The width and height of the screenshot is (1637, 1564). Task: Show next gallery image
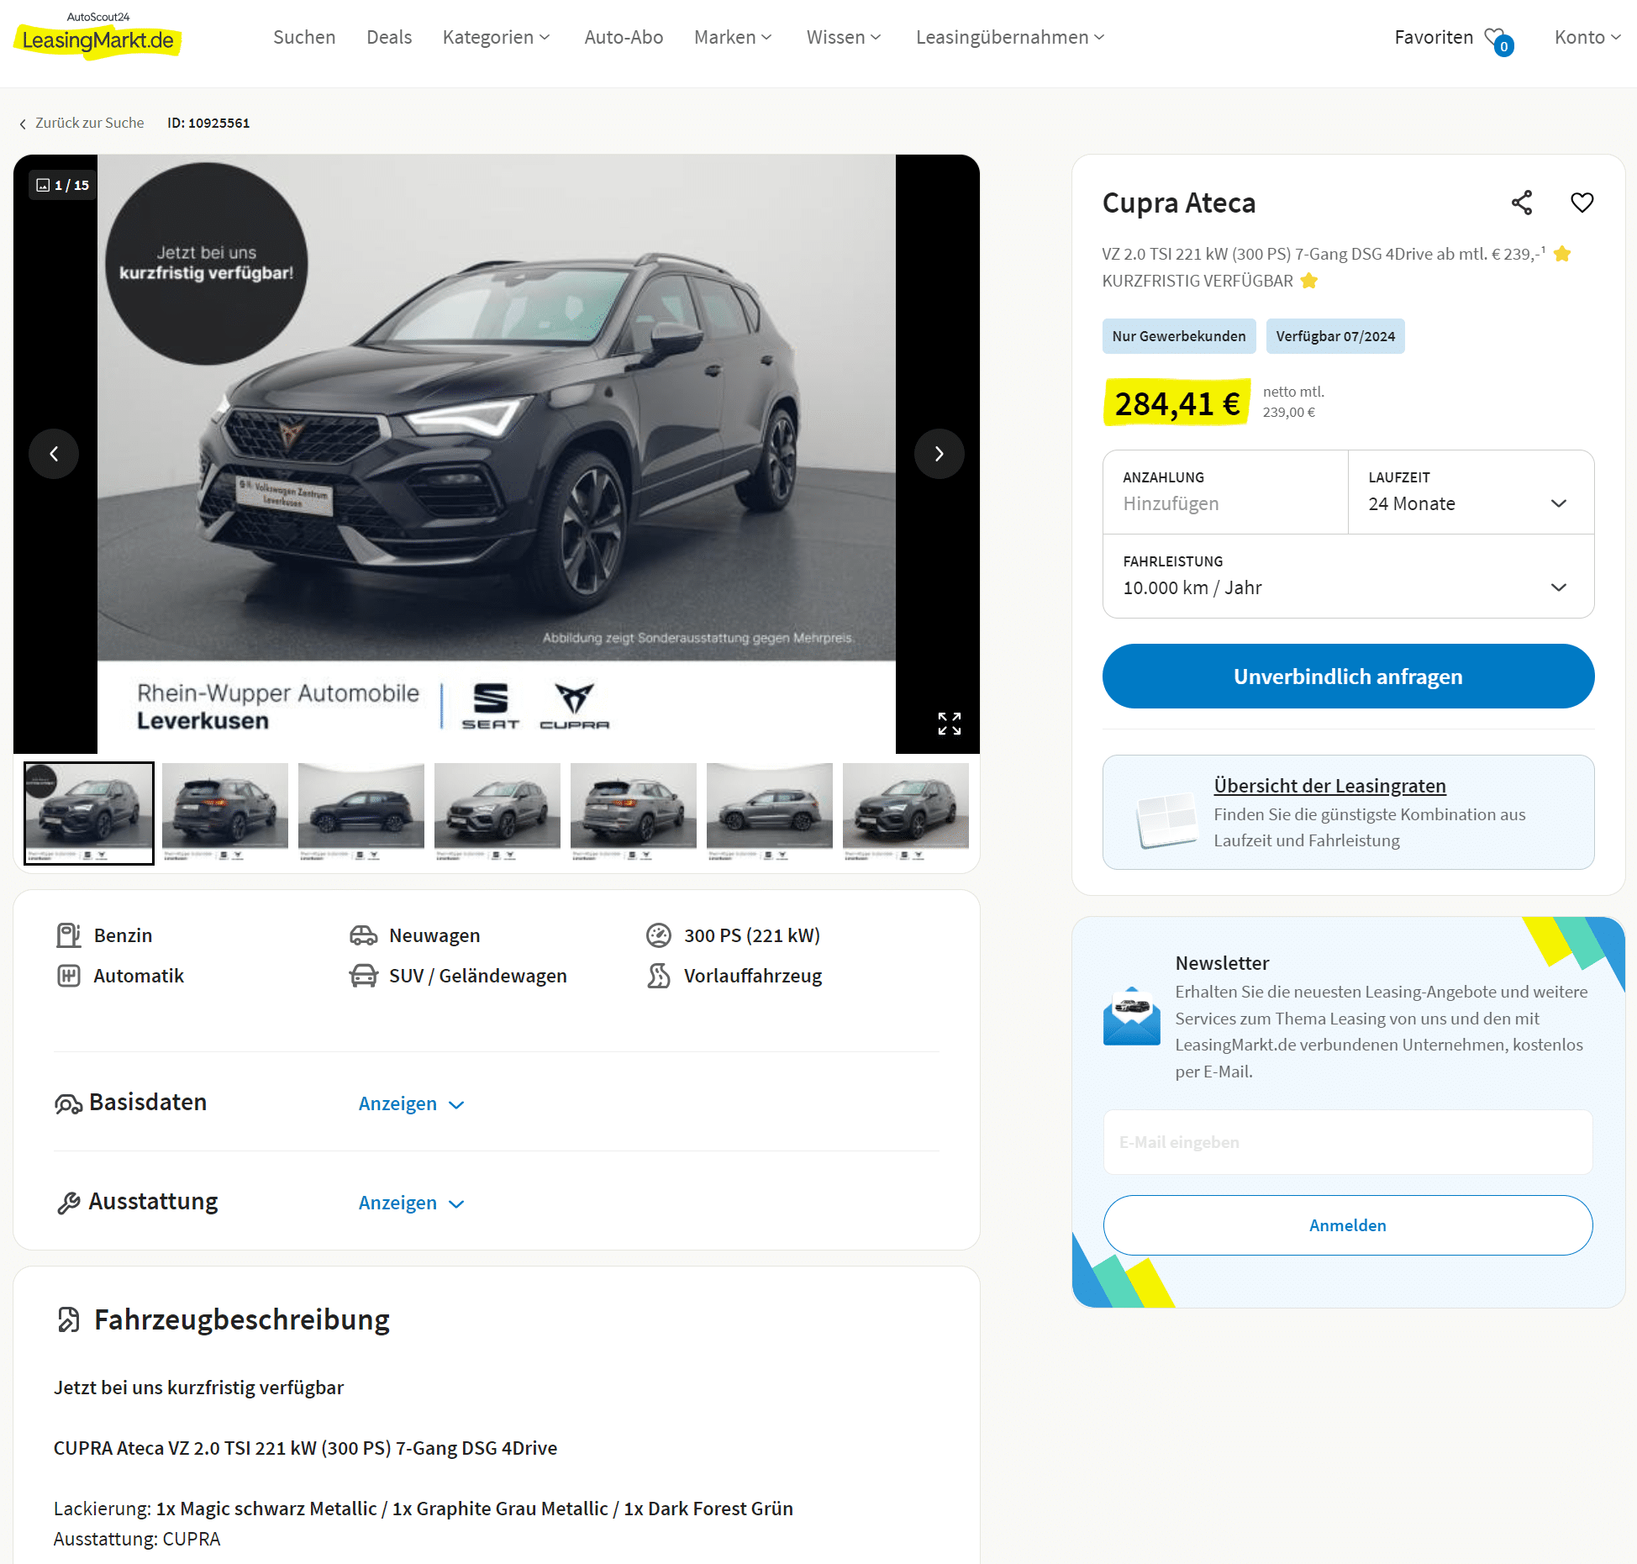pyautogui.click(x=939, y=454)
